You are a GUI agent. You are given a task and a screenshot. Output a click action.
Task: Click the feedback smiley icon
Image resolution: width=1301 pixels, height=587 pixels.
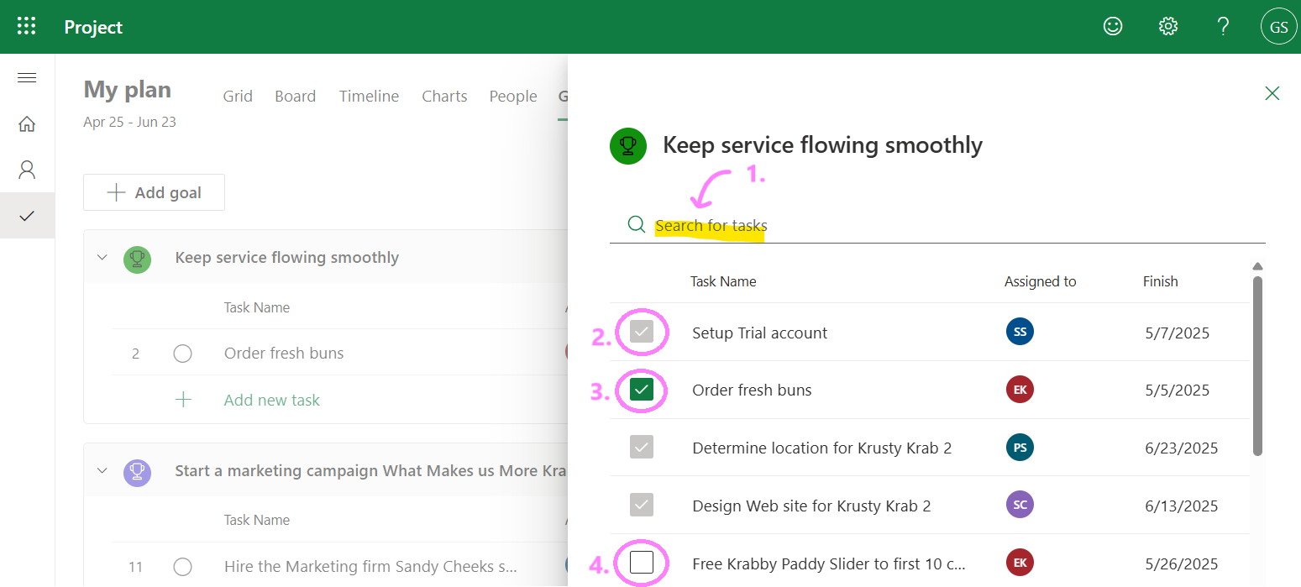coord(1113,27)
